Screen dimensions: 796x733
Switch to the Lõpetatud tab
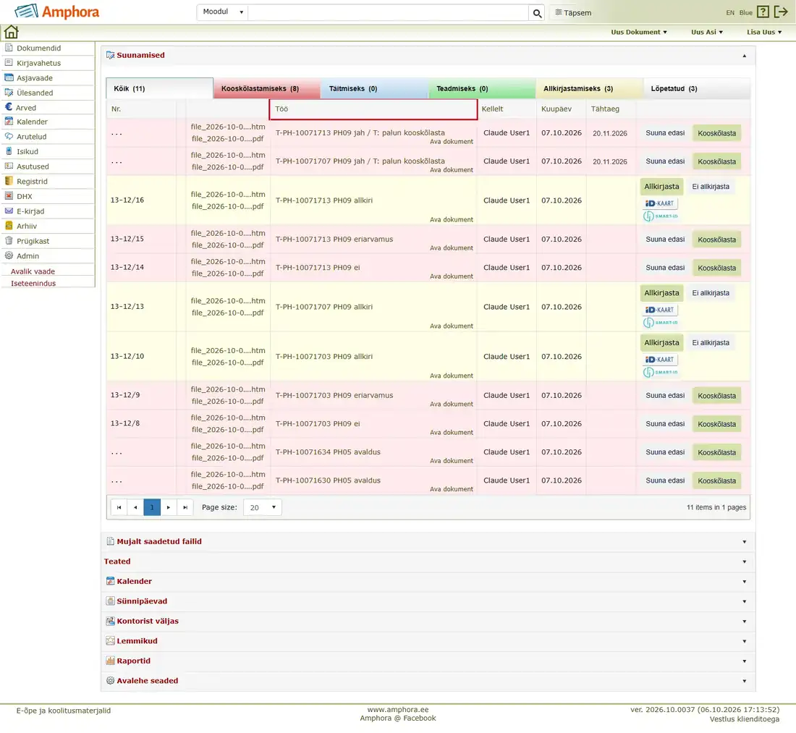point(696,89)
